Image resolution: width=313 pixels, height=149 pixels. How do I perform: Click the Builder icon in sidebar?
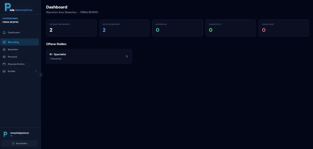(4, 71)
